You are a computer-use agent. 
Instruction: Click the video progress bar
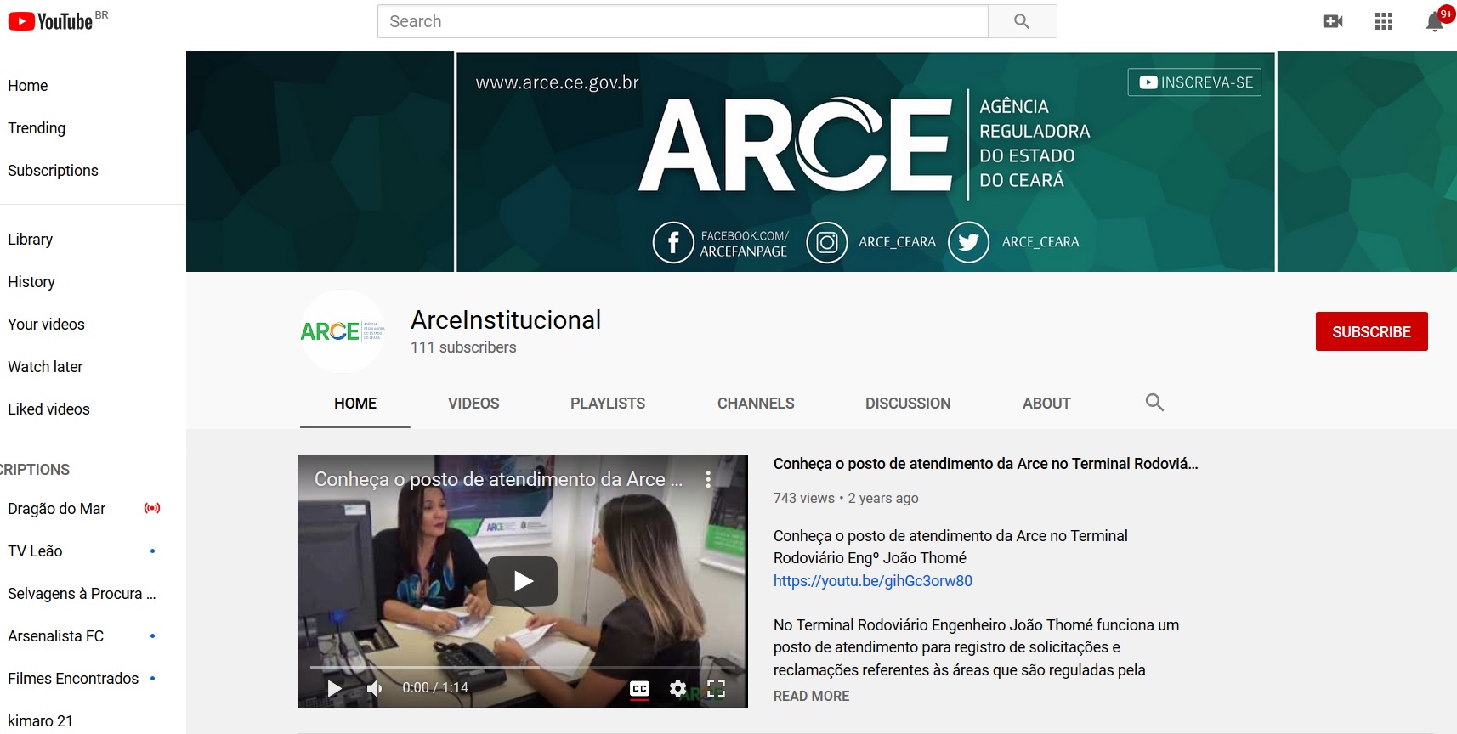tap(523, 668)
